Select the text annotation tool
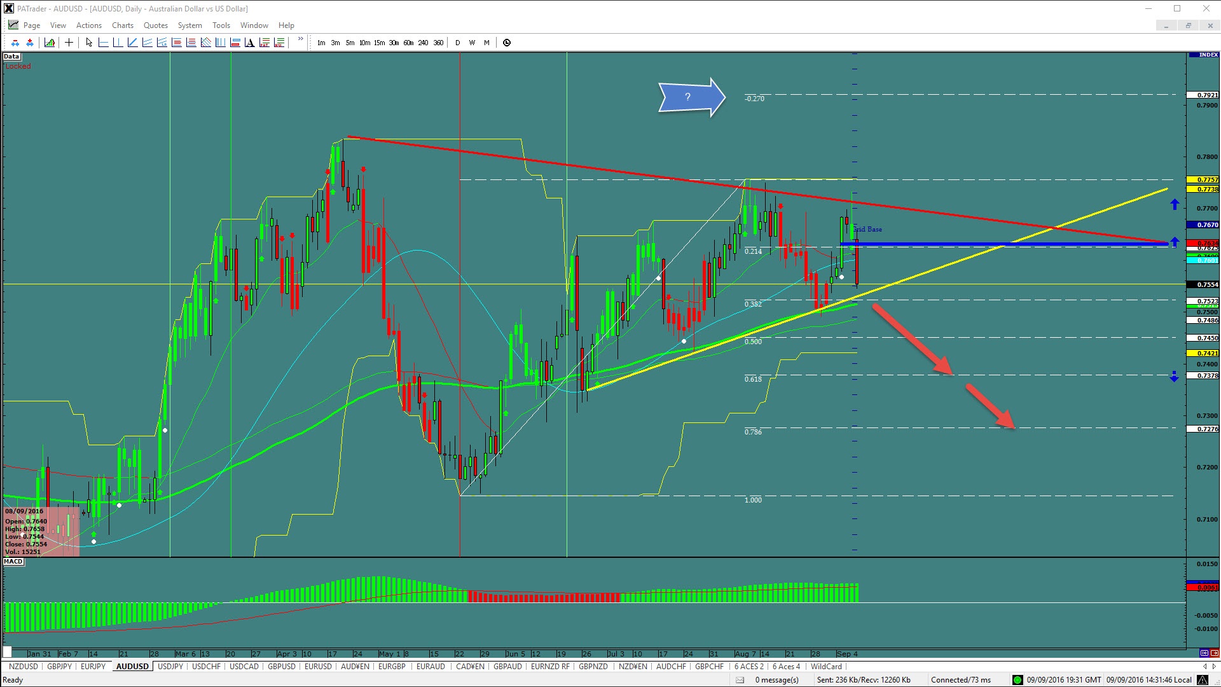The height and width of the screenshot is (687, 1221). coord(249,43)
